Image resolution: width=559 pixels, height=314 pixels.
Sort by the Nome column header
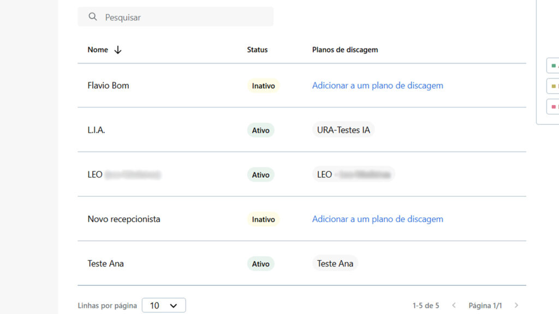click(x=98, y=50)
